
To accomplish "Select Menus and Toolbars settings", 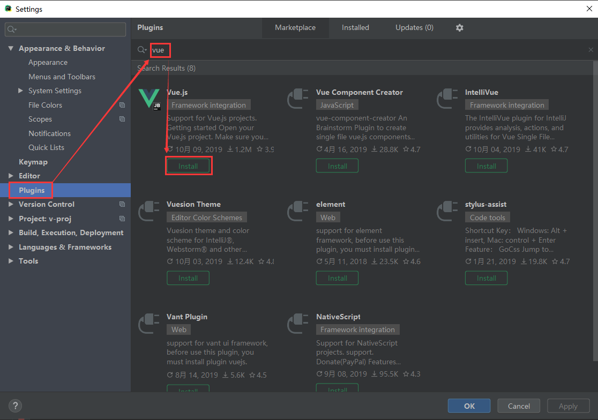I will pyautogui.click(x=62, y=77).
